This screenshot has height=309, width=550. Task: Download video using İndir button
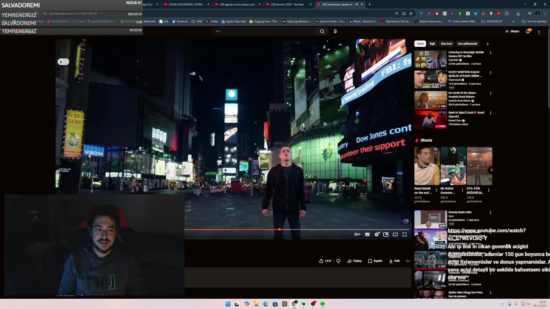coord(394,261)
